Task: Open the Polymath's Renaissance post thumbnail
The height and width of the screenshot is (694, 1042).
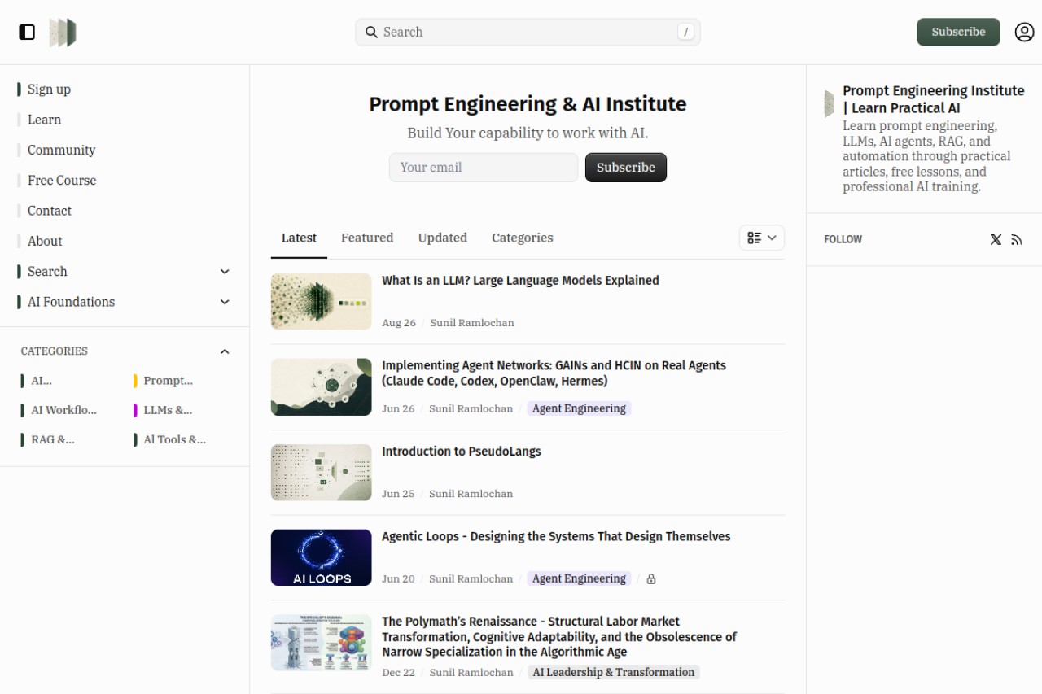Action: 322,643
